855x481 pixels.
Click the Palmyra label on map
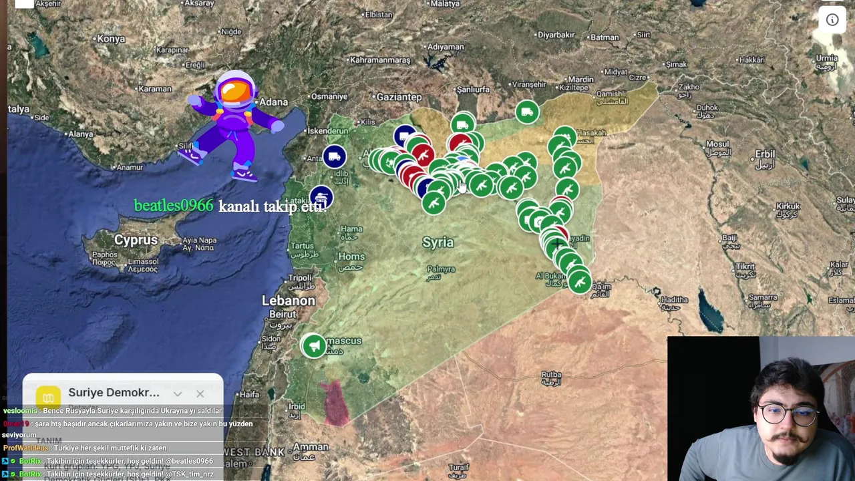click(x=441, y=269)
